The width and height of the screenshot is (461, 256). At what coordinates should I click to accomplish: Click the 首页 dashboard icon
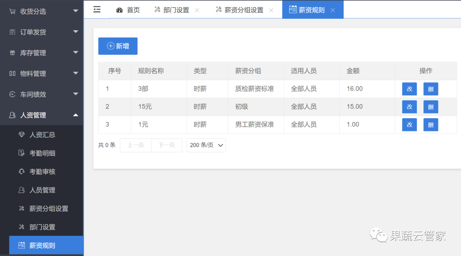coord(120,10)
